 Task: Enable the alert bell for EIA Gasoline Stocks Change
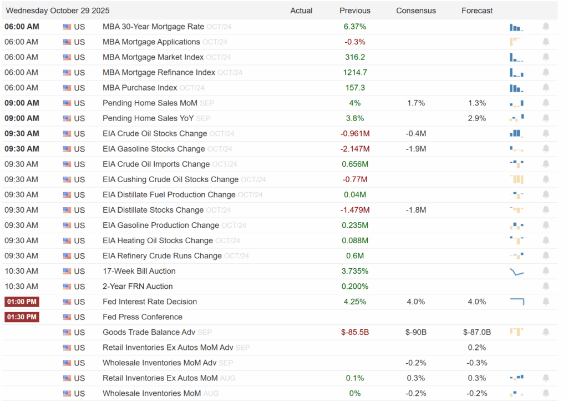pos(546,148)
